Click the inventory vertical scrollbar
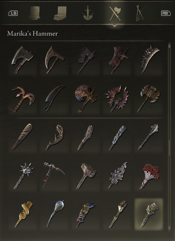 pyautogui.click(x=170, y=137)
